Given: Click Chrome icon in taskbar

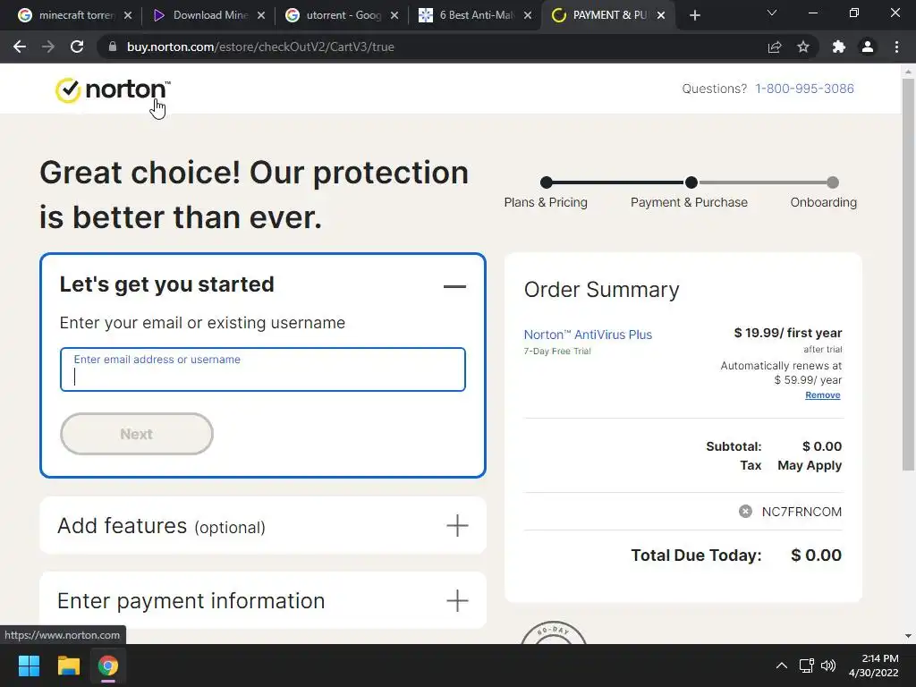Looking at the screenshot, I should (x=108, y=666).
